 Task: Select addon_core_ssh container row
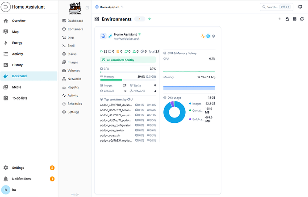pyautogui.click(x=128, y=135)
